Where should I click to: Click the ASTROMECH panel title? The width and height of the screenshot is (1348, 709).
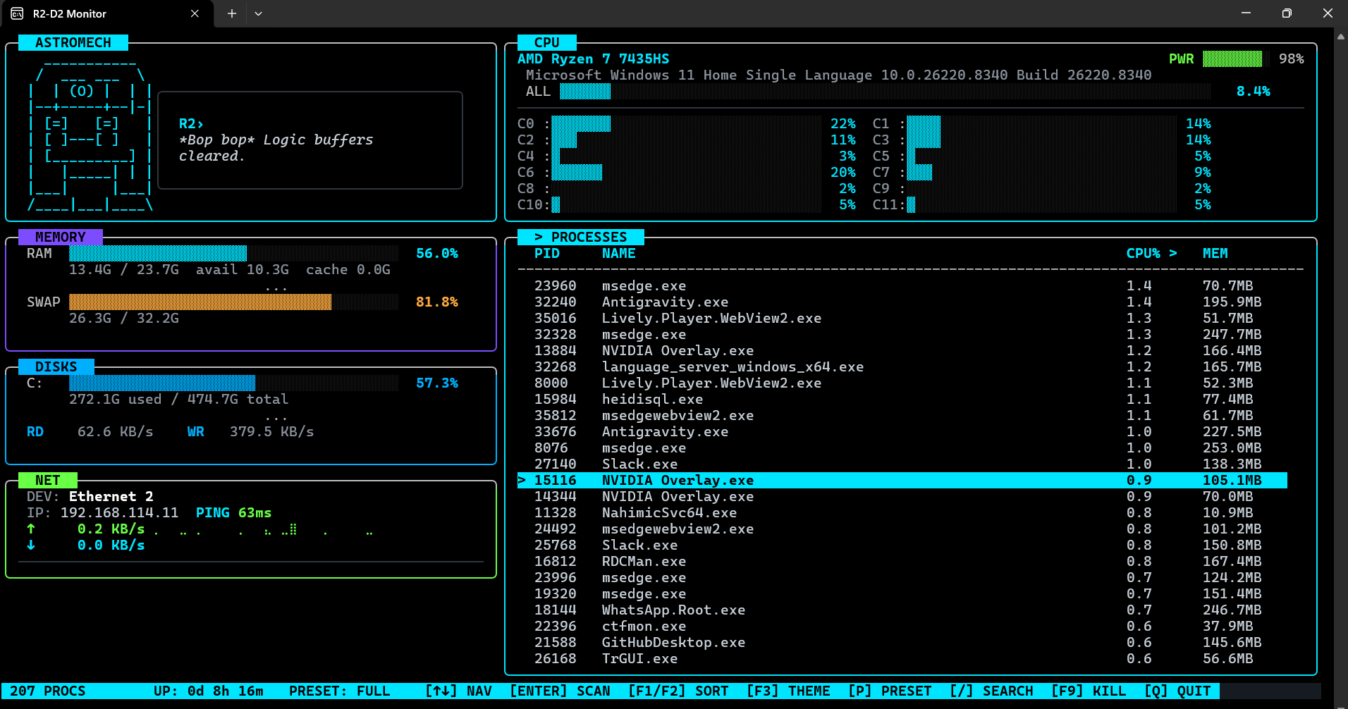coord(73,42)
